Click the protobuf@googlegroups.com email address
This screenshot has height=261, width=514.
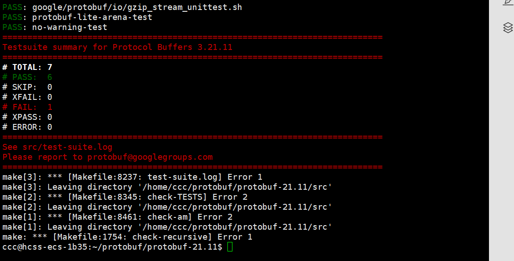pos(150,157)
